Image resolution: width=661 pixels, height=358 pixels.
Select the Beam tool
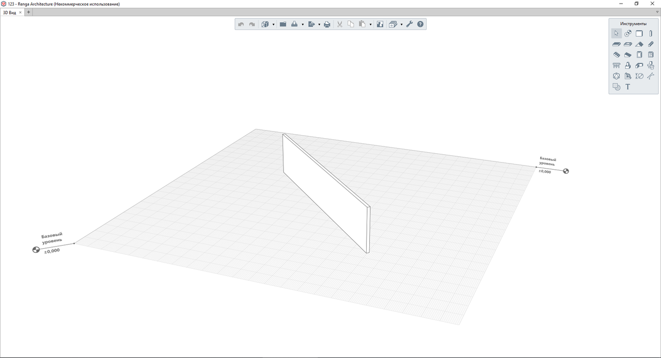[x=651, y=44]
